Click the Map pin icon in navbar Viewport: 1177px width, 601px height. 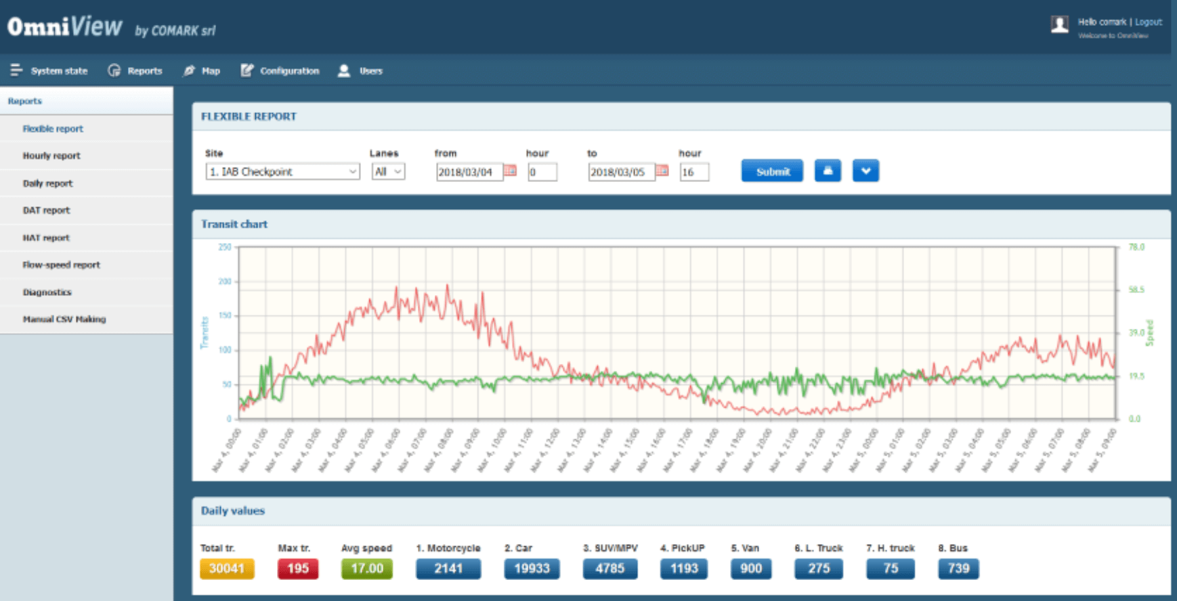[189, 70]
